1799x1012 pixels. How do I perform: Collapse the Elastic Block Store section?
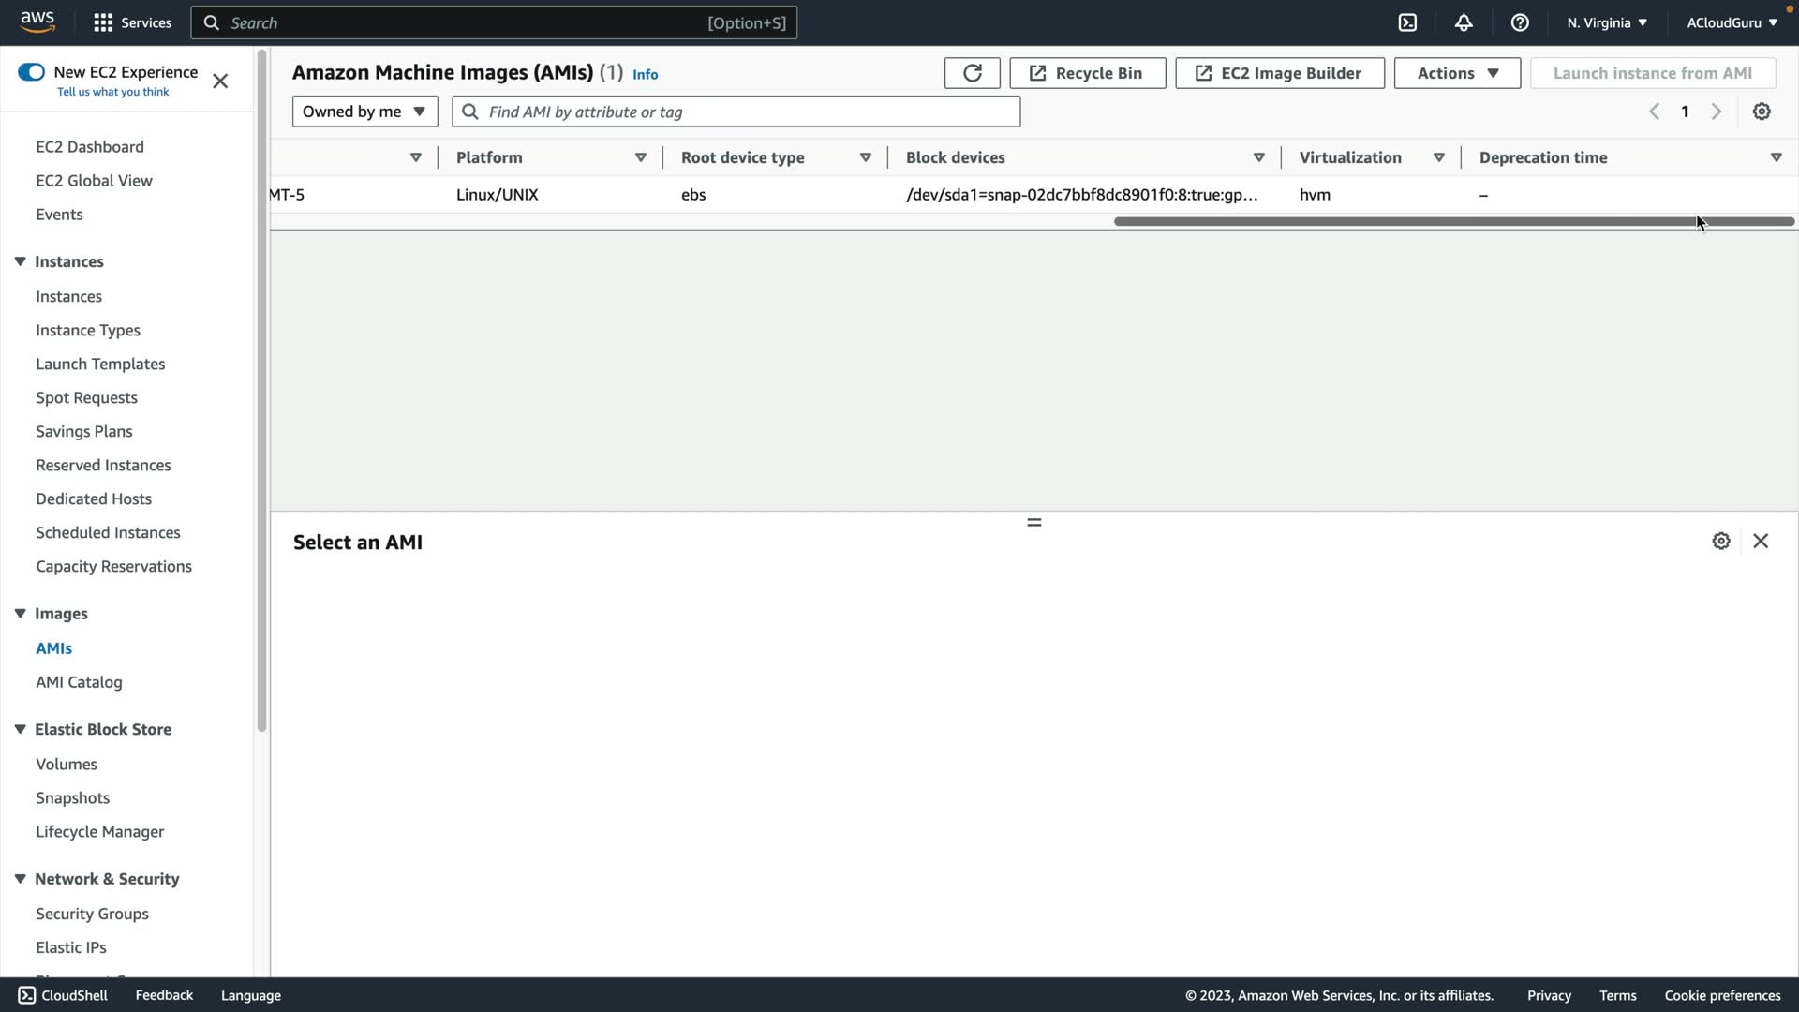[20, 729]
